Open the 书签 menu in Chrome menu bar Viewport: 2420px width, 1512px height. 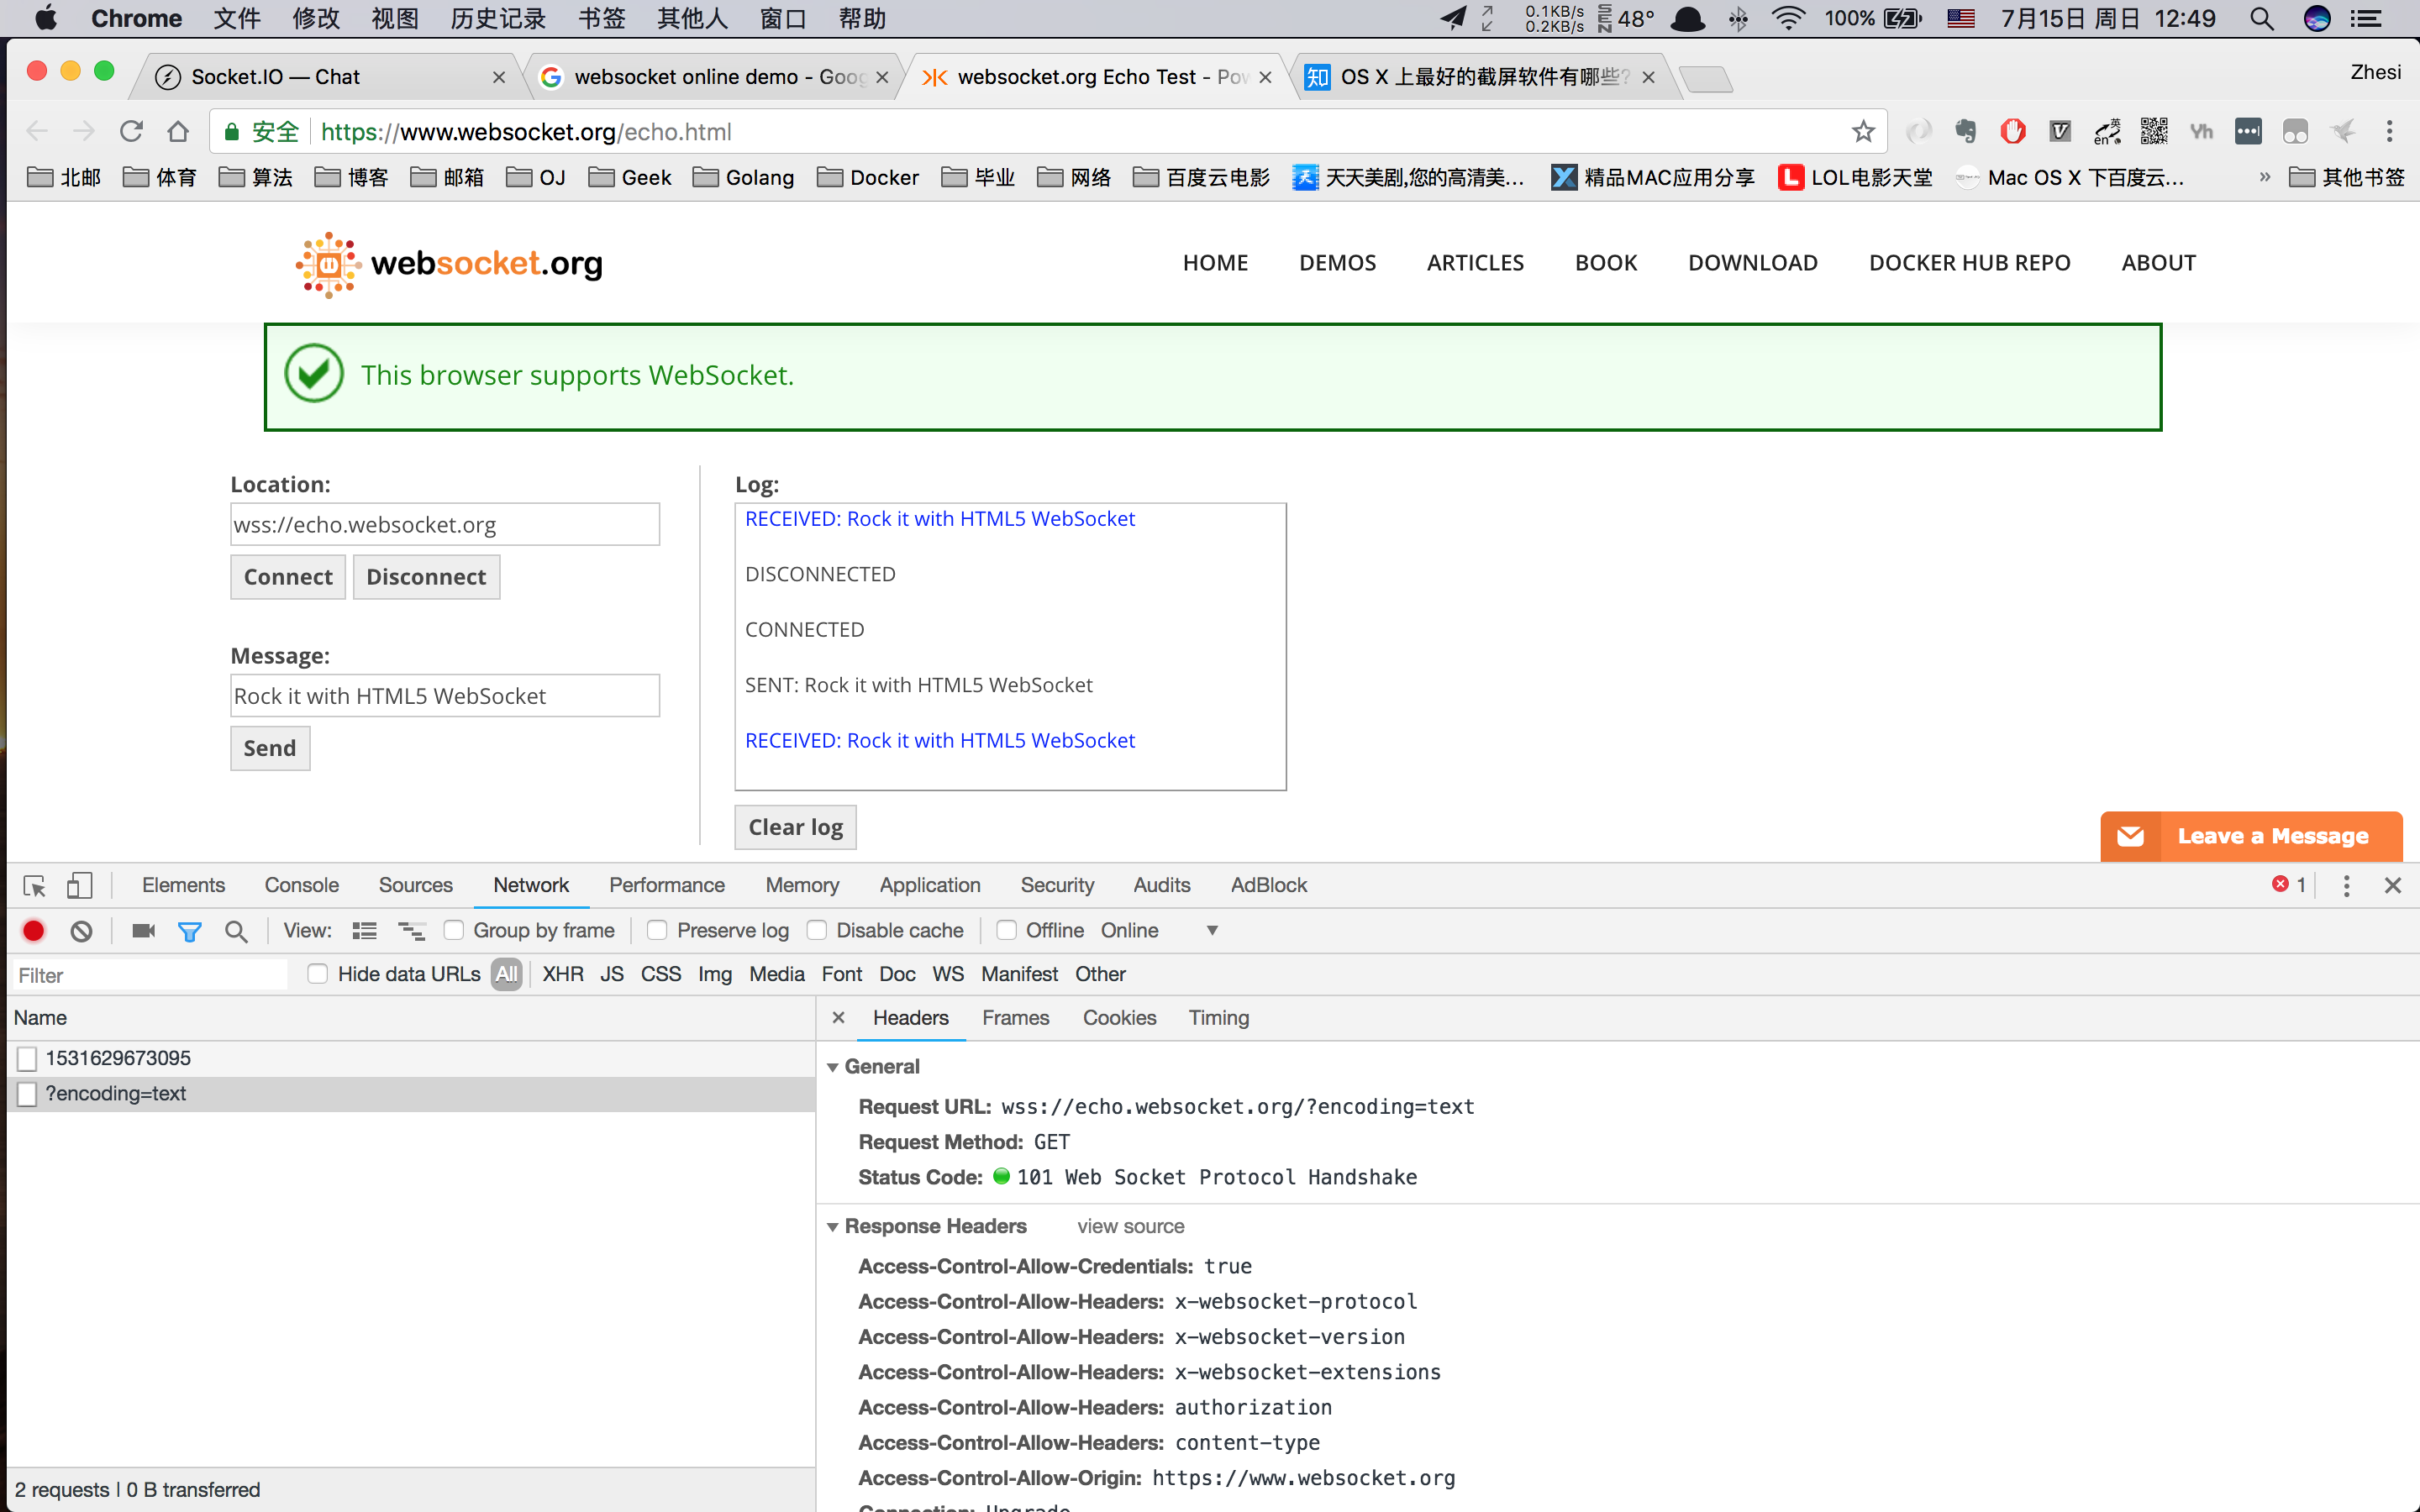(602, 19)
